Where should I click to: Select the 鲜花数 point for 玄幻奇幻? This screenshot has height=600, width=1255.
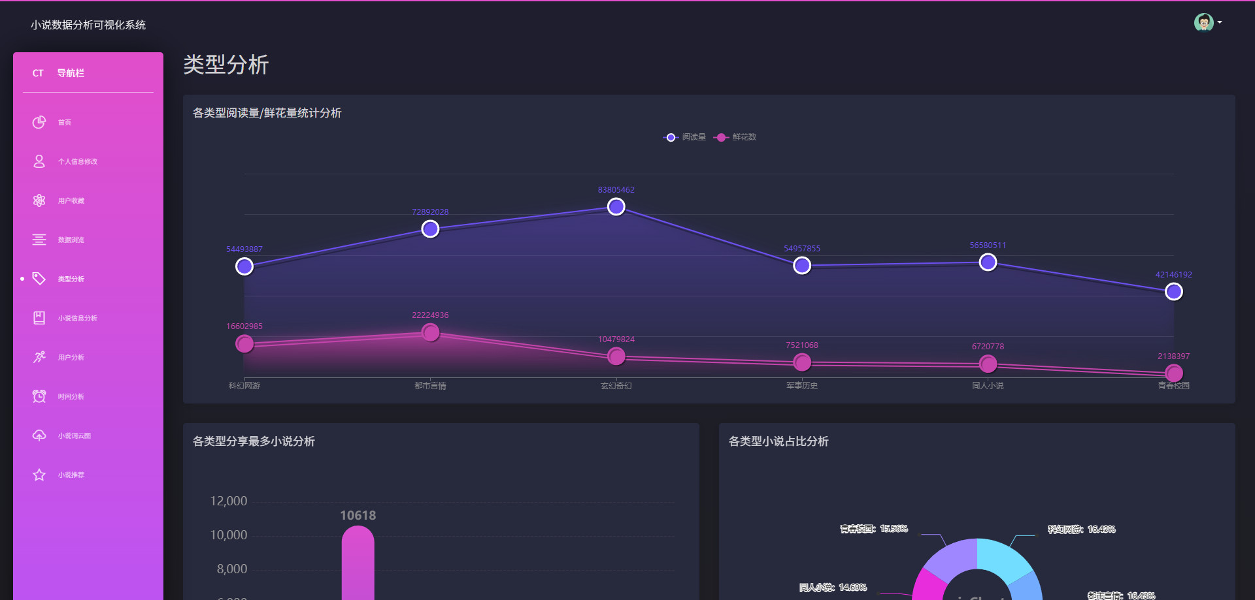[616, 356]
